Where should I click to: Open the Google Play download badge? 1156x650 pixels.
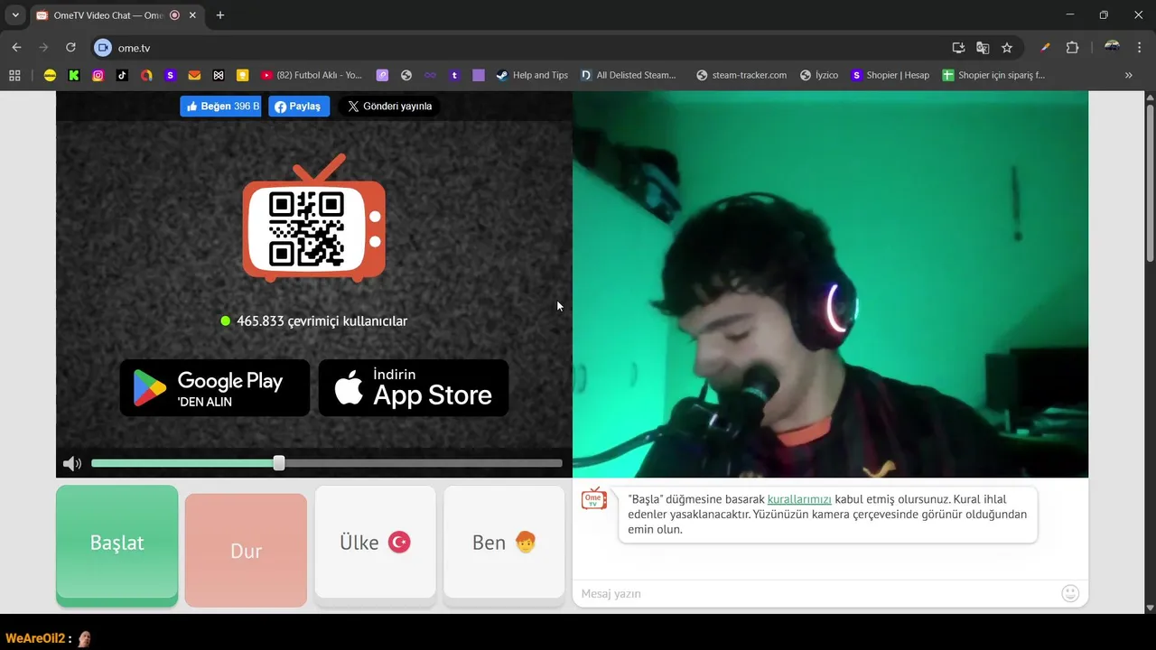pyautogui.click(x=215, y=388)
